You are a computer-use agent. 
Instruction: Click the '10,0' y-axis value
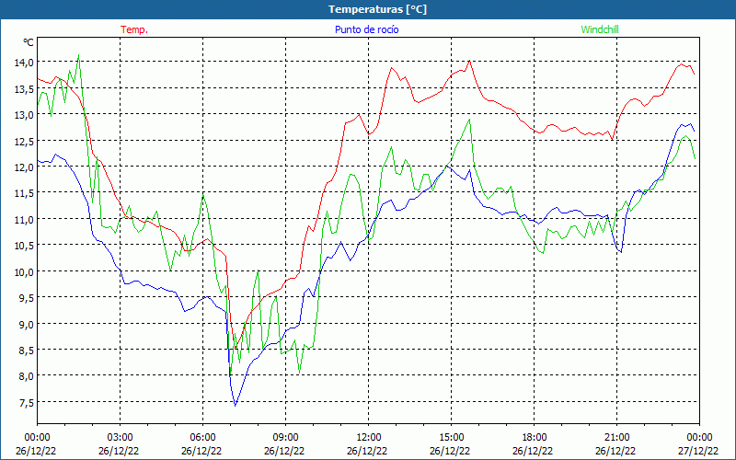click(24, 271)
